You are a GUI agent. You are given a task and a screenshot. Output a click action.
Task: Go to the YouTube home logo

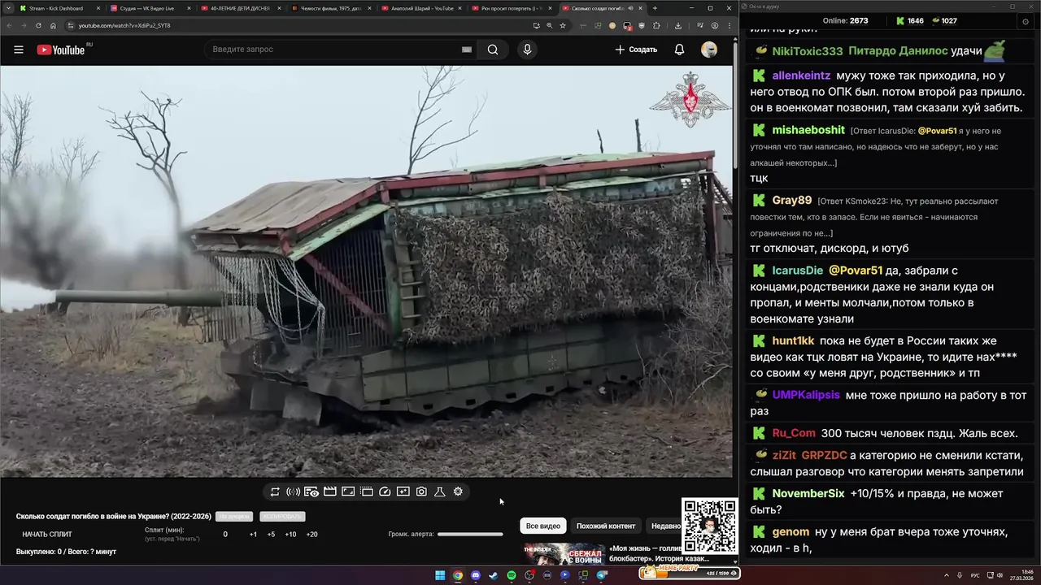[x=61, y=50]
